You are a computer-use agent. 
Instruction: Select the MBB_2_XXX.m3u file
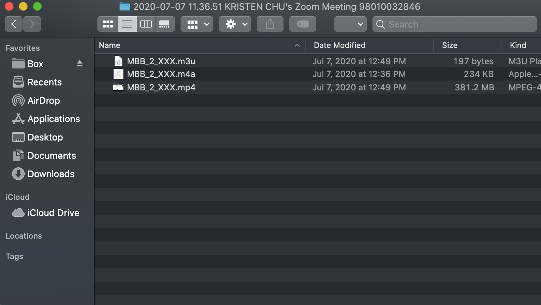point(317,61)
